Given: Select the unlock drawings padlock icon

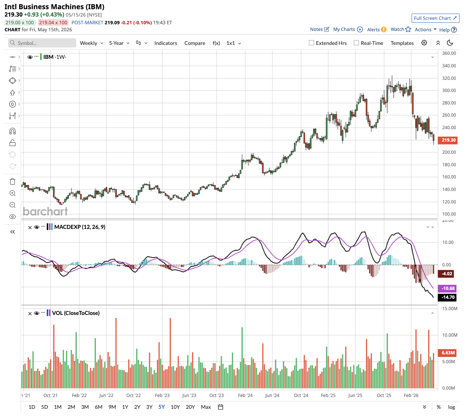Looking at the screenshot, I should [13, 143].
